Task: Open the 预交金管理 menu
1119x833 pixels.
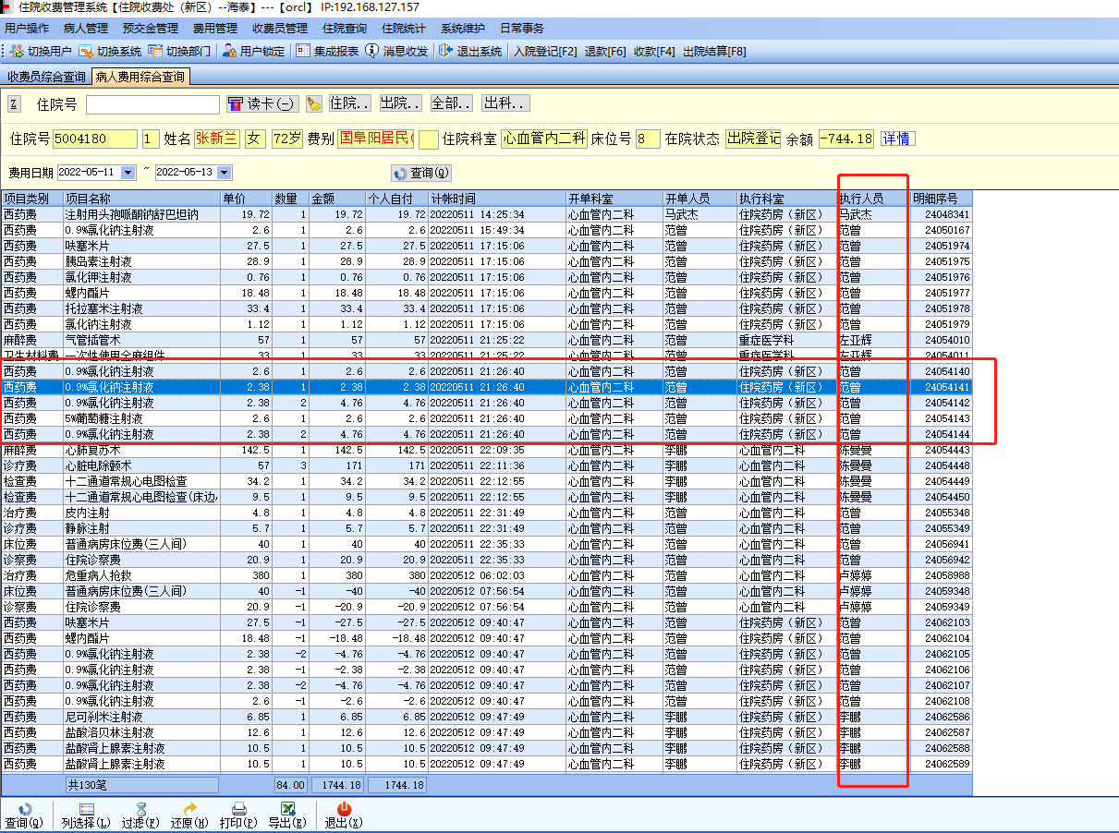Action: [x=151, y=29]
